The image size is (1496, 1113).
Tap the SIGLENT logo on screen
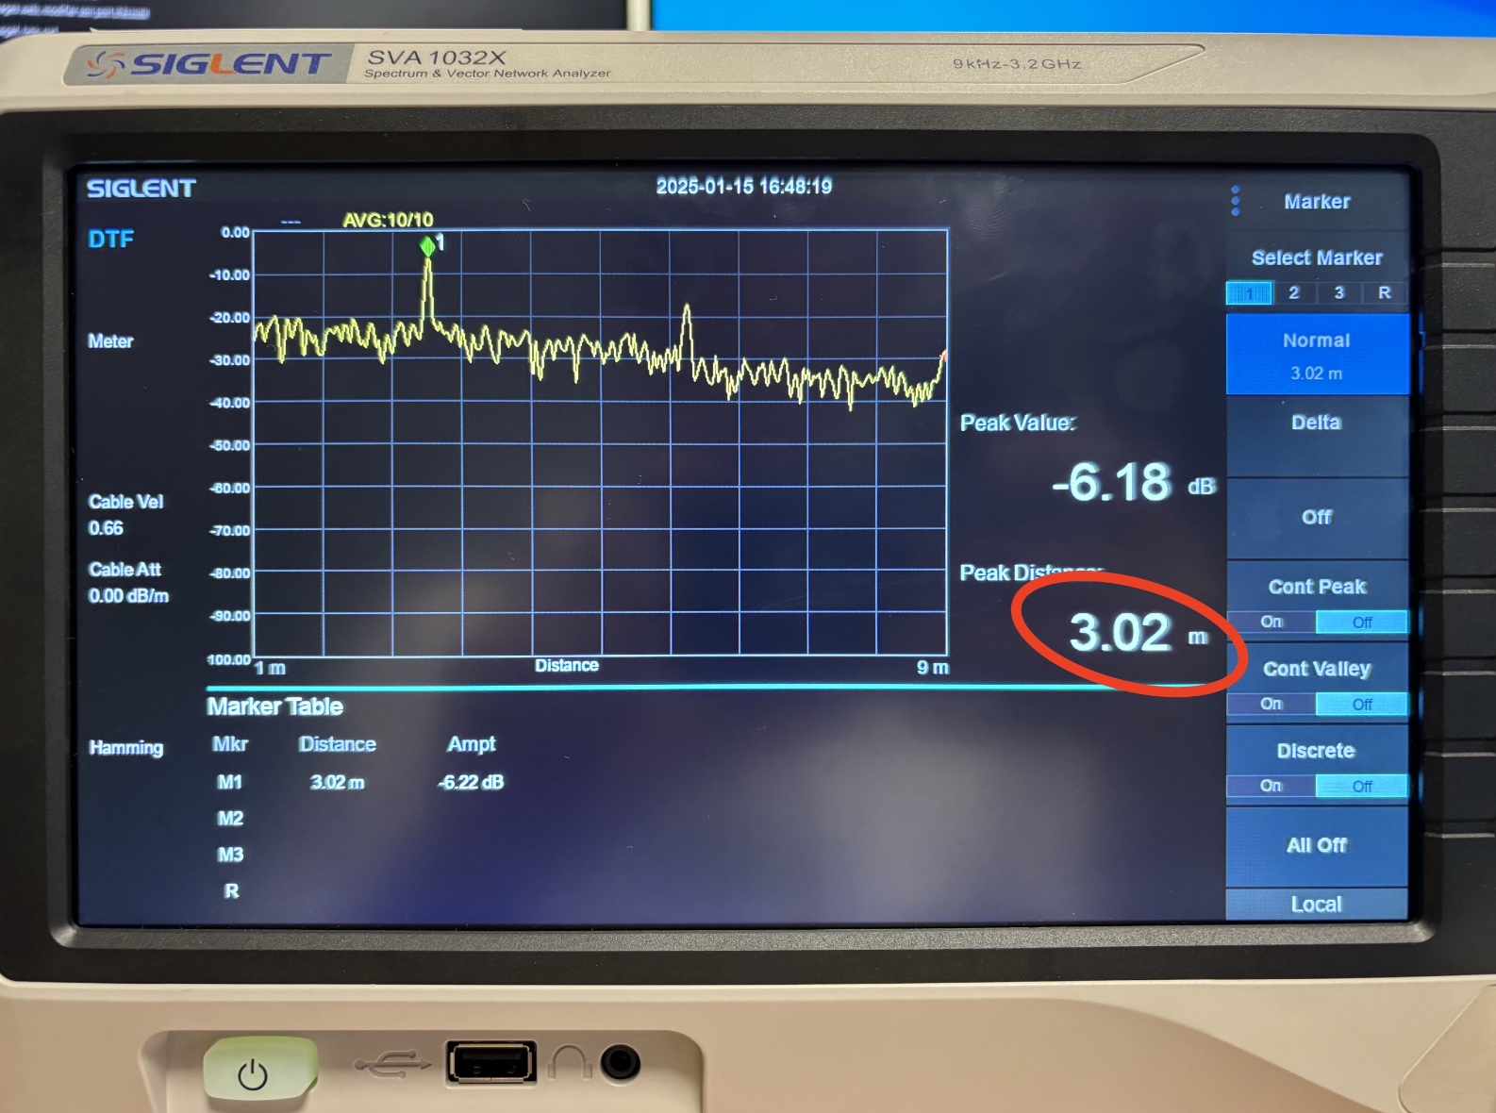(141, 189)
